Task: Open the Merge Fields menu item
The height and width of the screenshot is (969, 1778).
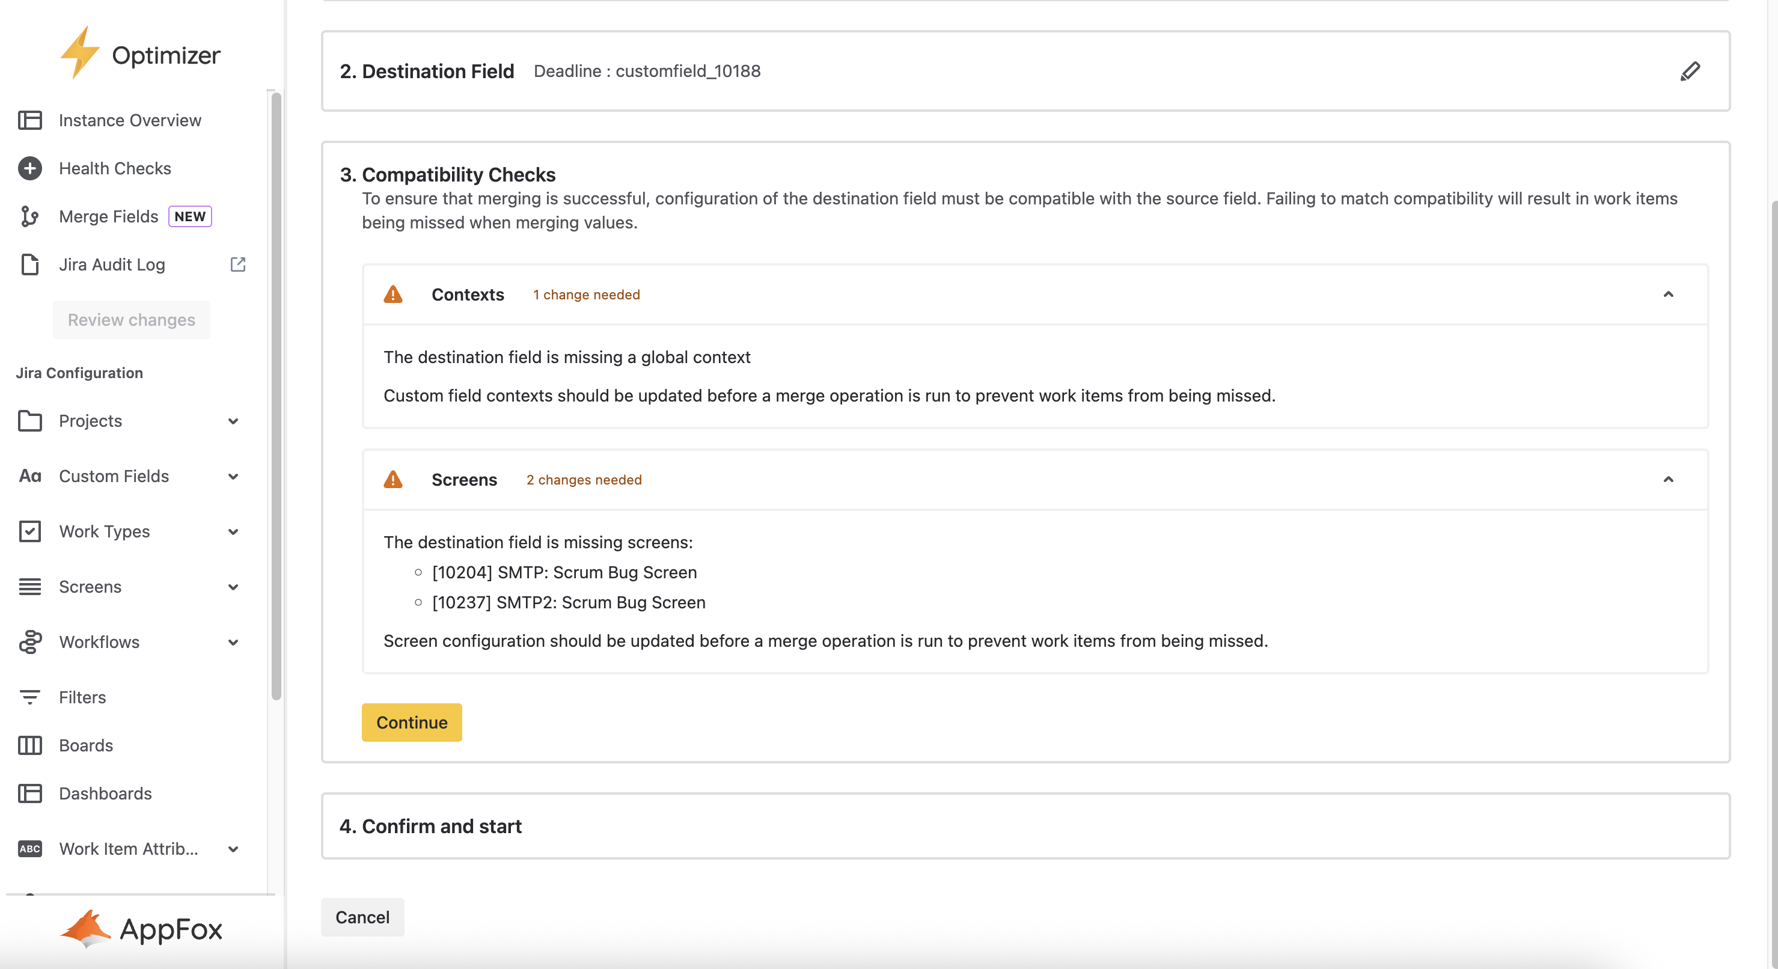Action: click(x=109, y=217)
